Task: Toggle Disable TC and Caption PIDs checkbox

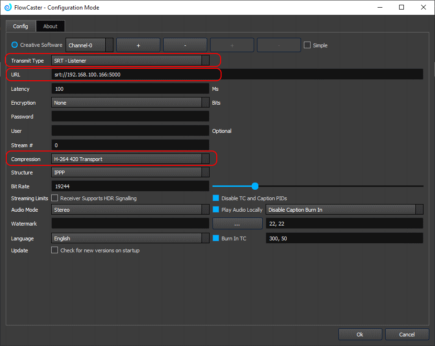Action: 216,198
